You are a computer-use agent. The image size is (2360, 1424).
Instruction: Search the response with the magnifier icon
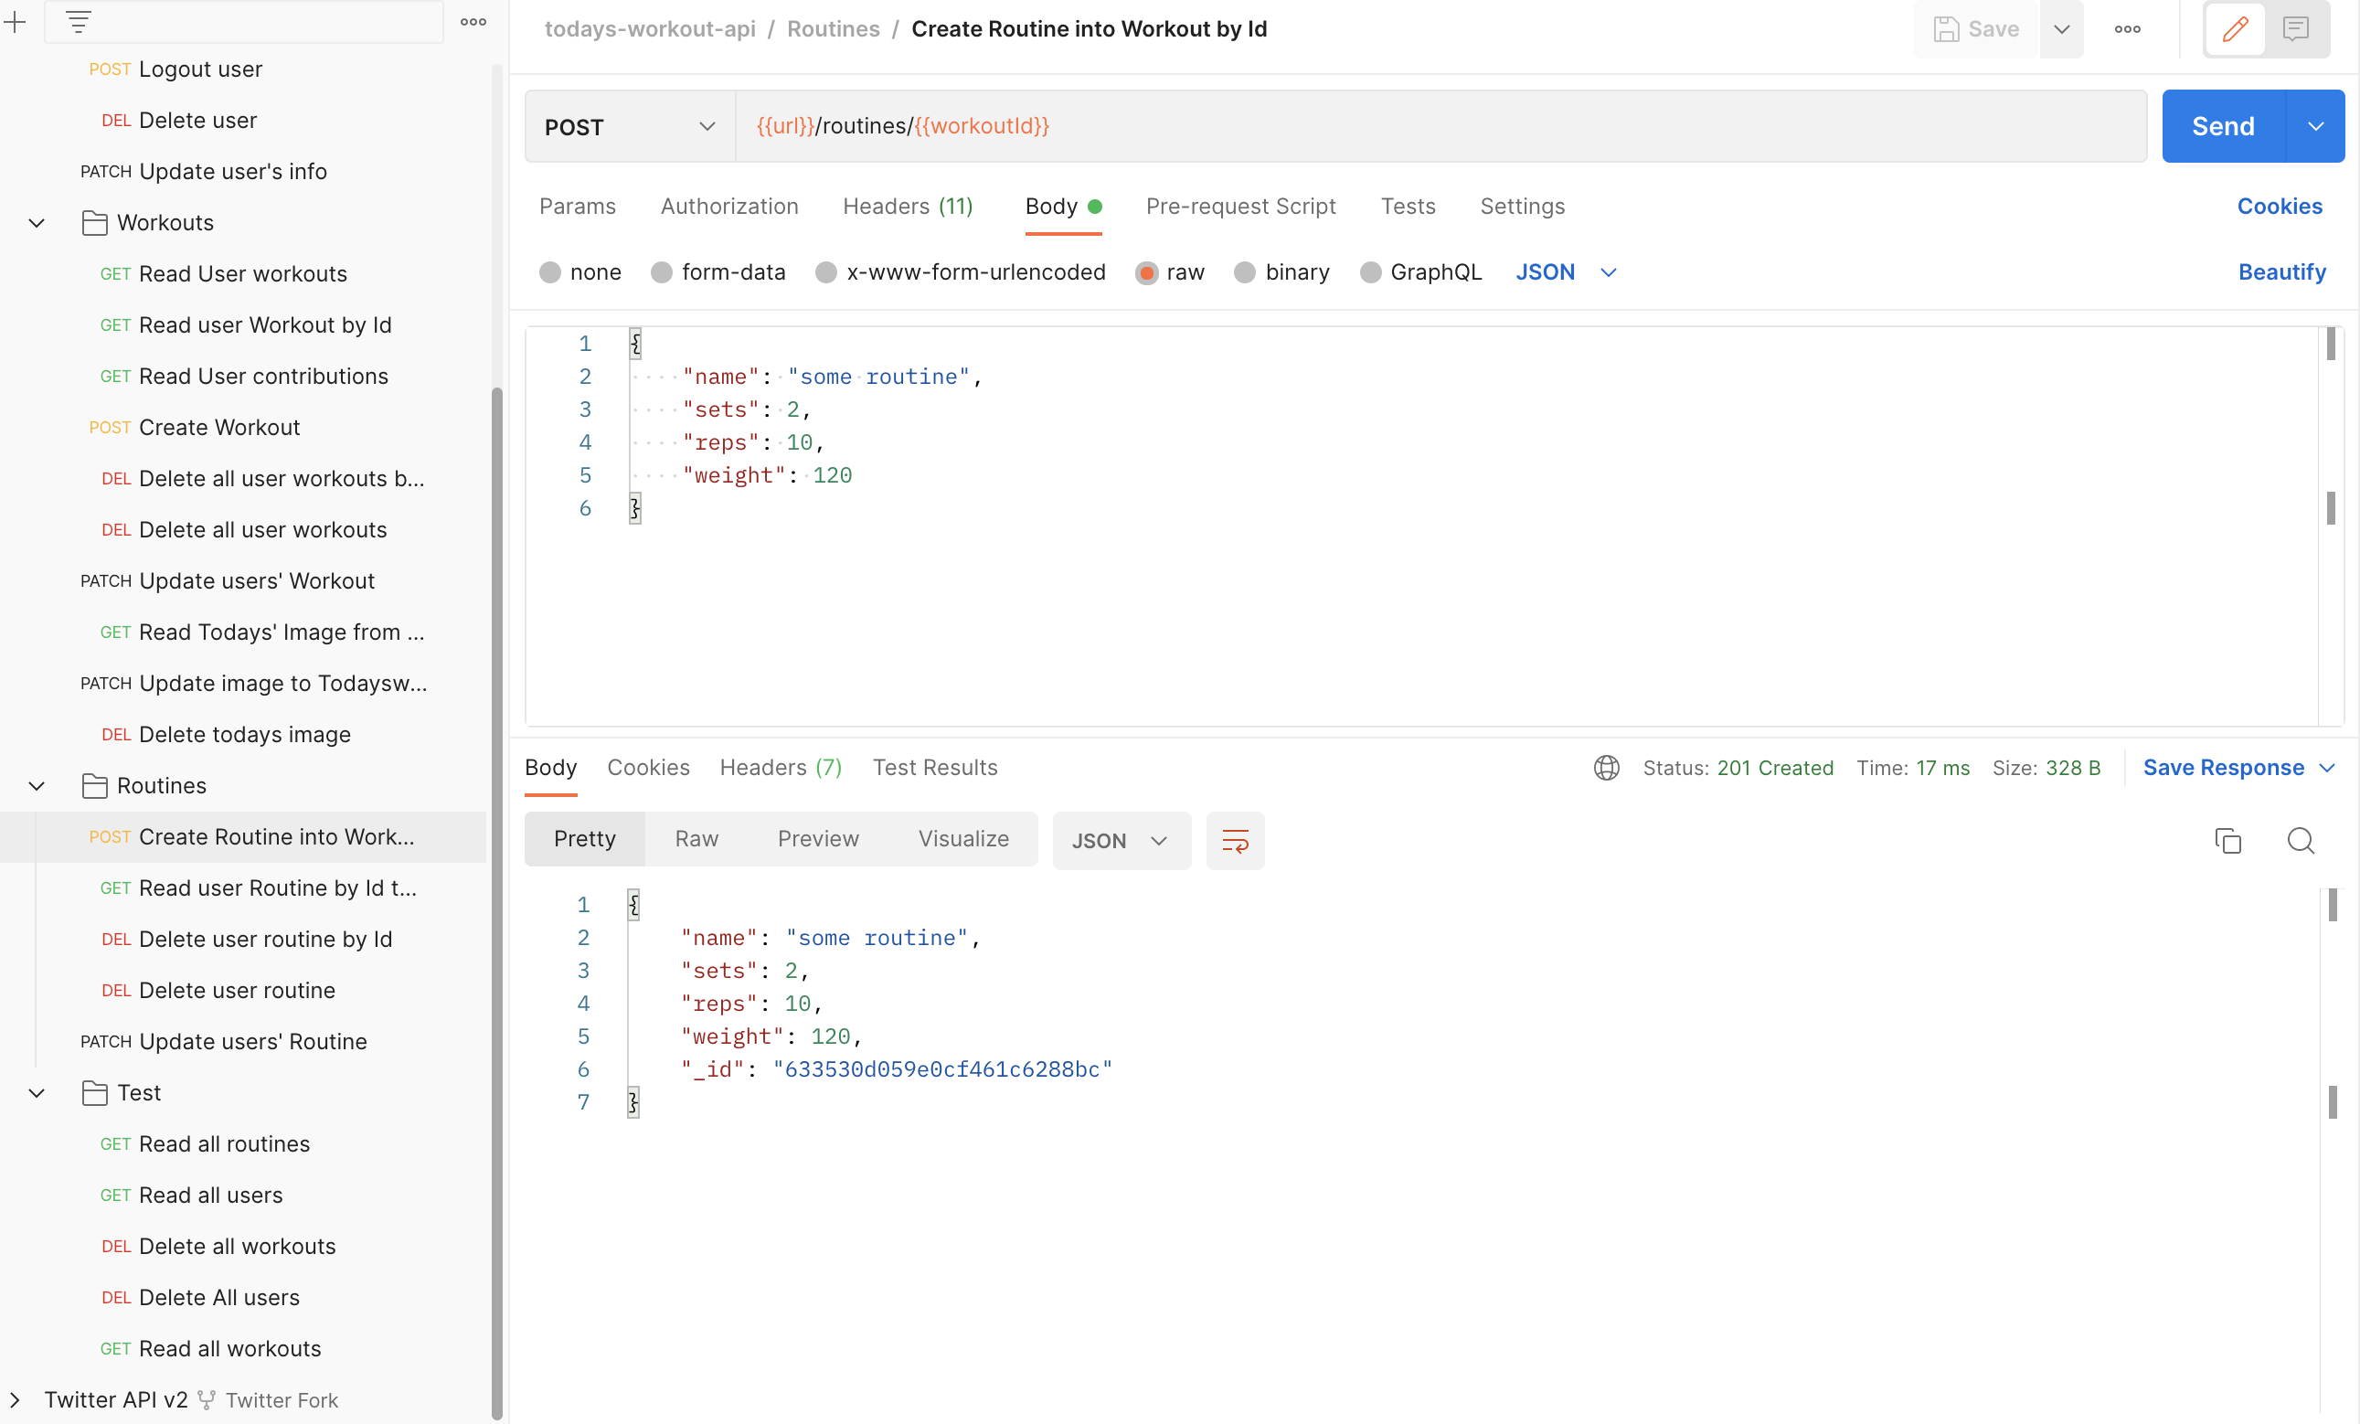click(x=2301, y=841)
